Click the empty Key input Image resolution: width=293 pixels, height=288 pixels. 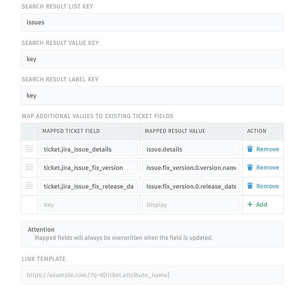[x=89, y=204]
